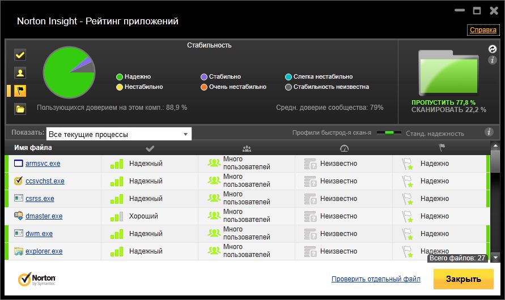Click info icon next to Станд. надежность
505x300 pixels.
(489, 132)
